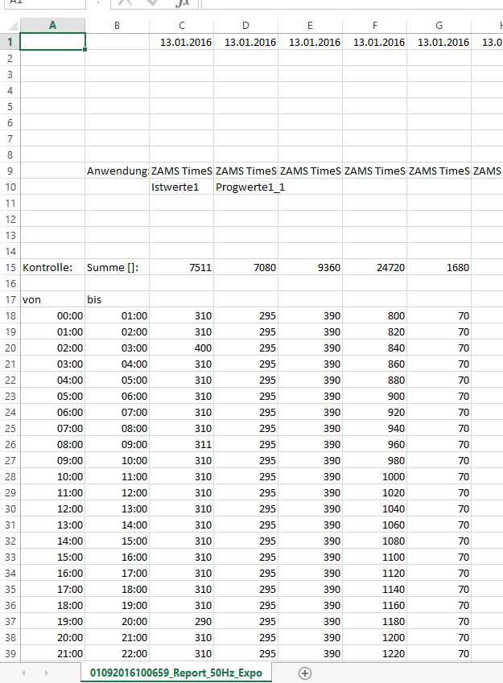Click sum value 9360
The width and height of the screenshot is (503, 683).
(310, 267)
